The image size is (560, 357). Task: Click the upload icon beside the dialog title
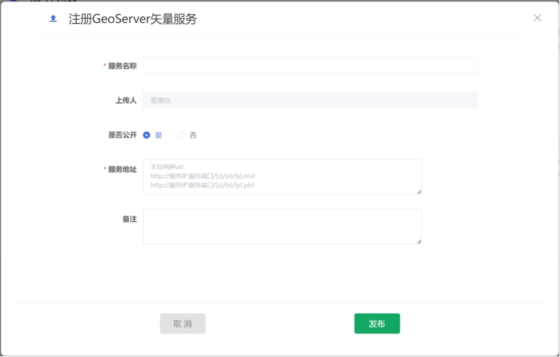[53, 19]
